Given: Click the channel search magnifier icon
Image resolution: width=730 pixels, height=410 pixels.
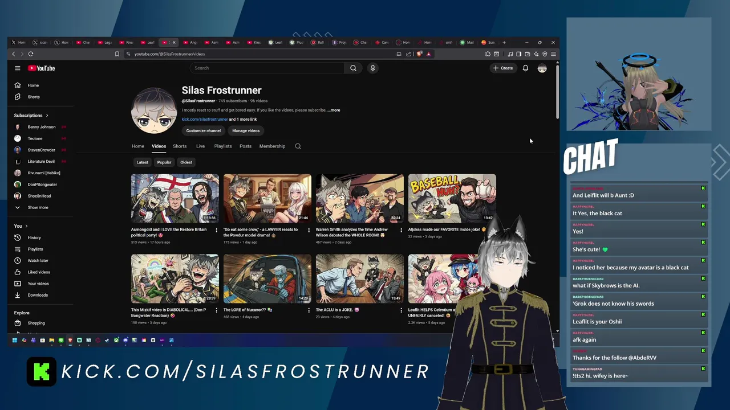Looking at the screenshot, I should [298, 146].
